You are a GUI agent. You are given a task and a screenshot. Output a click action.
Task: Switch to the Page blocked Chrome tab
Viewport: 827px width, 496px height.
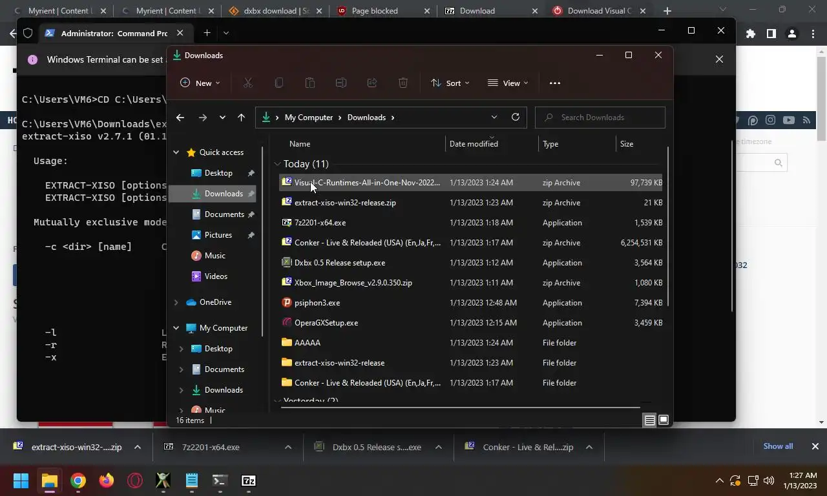[384, 10]
